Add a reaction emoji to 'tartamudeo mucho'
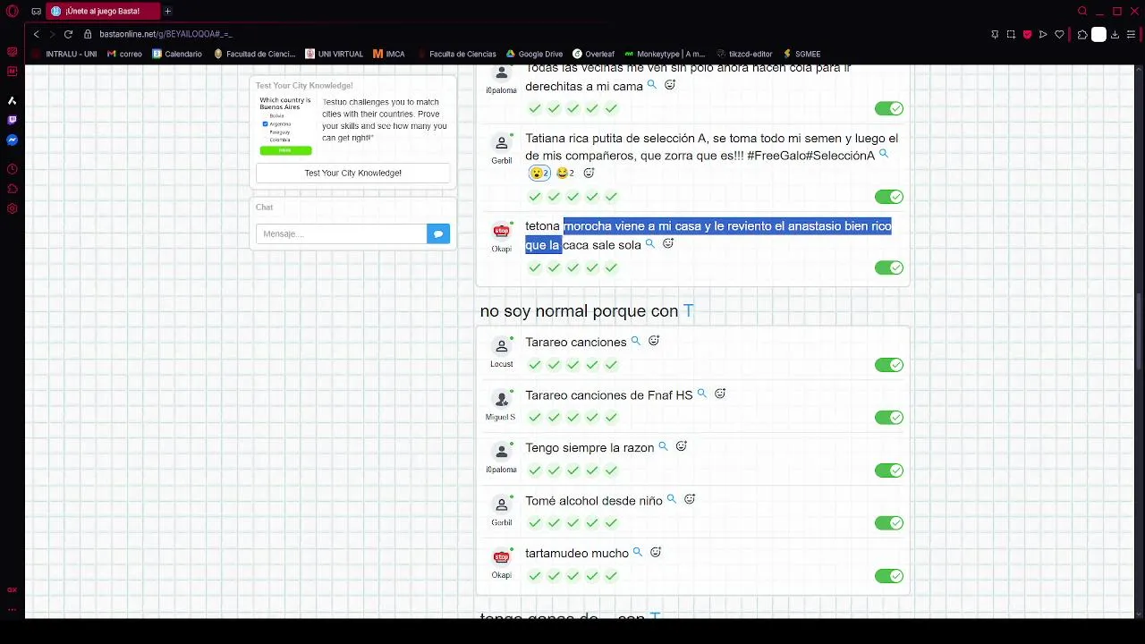 [x=656, y=552]
